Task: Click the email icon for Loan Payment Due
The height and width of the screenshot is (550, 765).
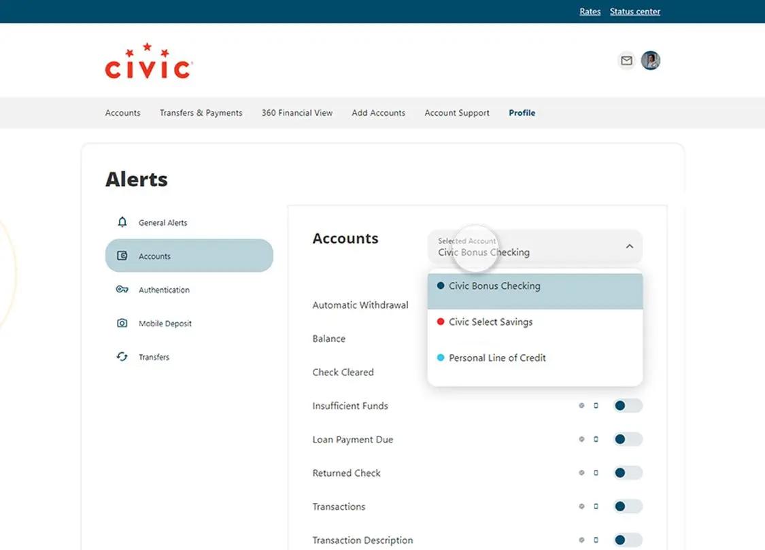Action: tap(581, 439)
